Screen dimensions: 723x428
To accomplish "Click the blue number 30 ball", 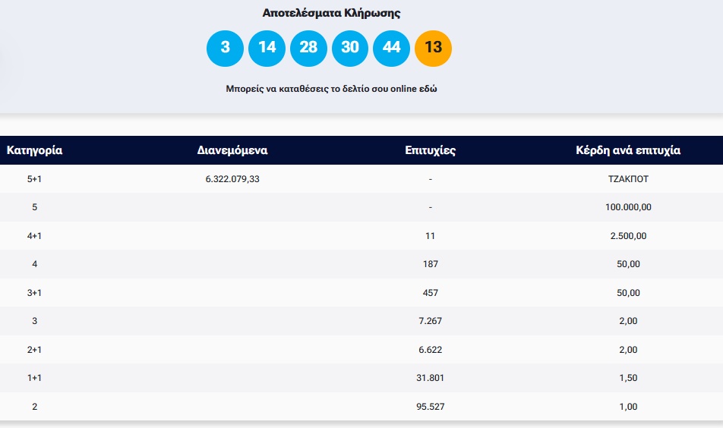I will [350, 47].
